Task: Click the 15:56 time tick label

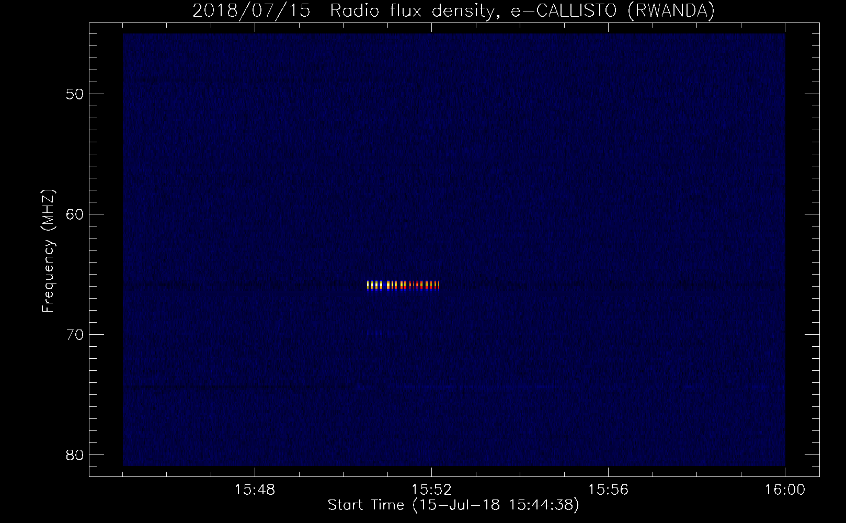Action: pos(608,490)
